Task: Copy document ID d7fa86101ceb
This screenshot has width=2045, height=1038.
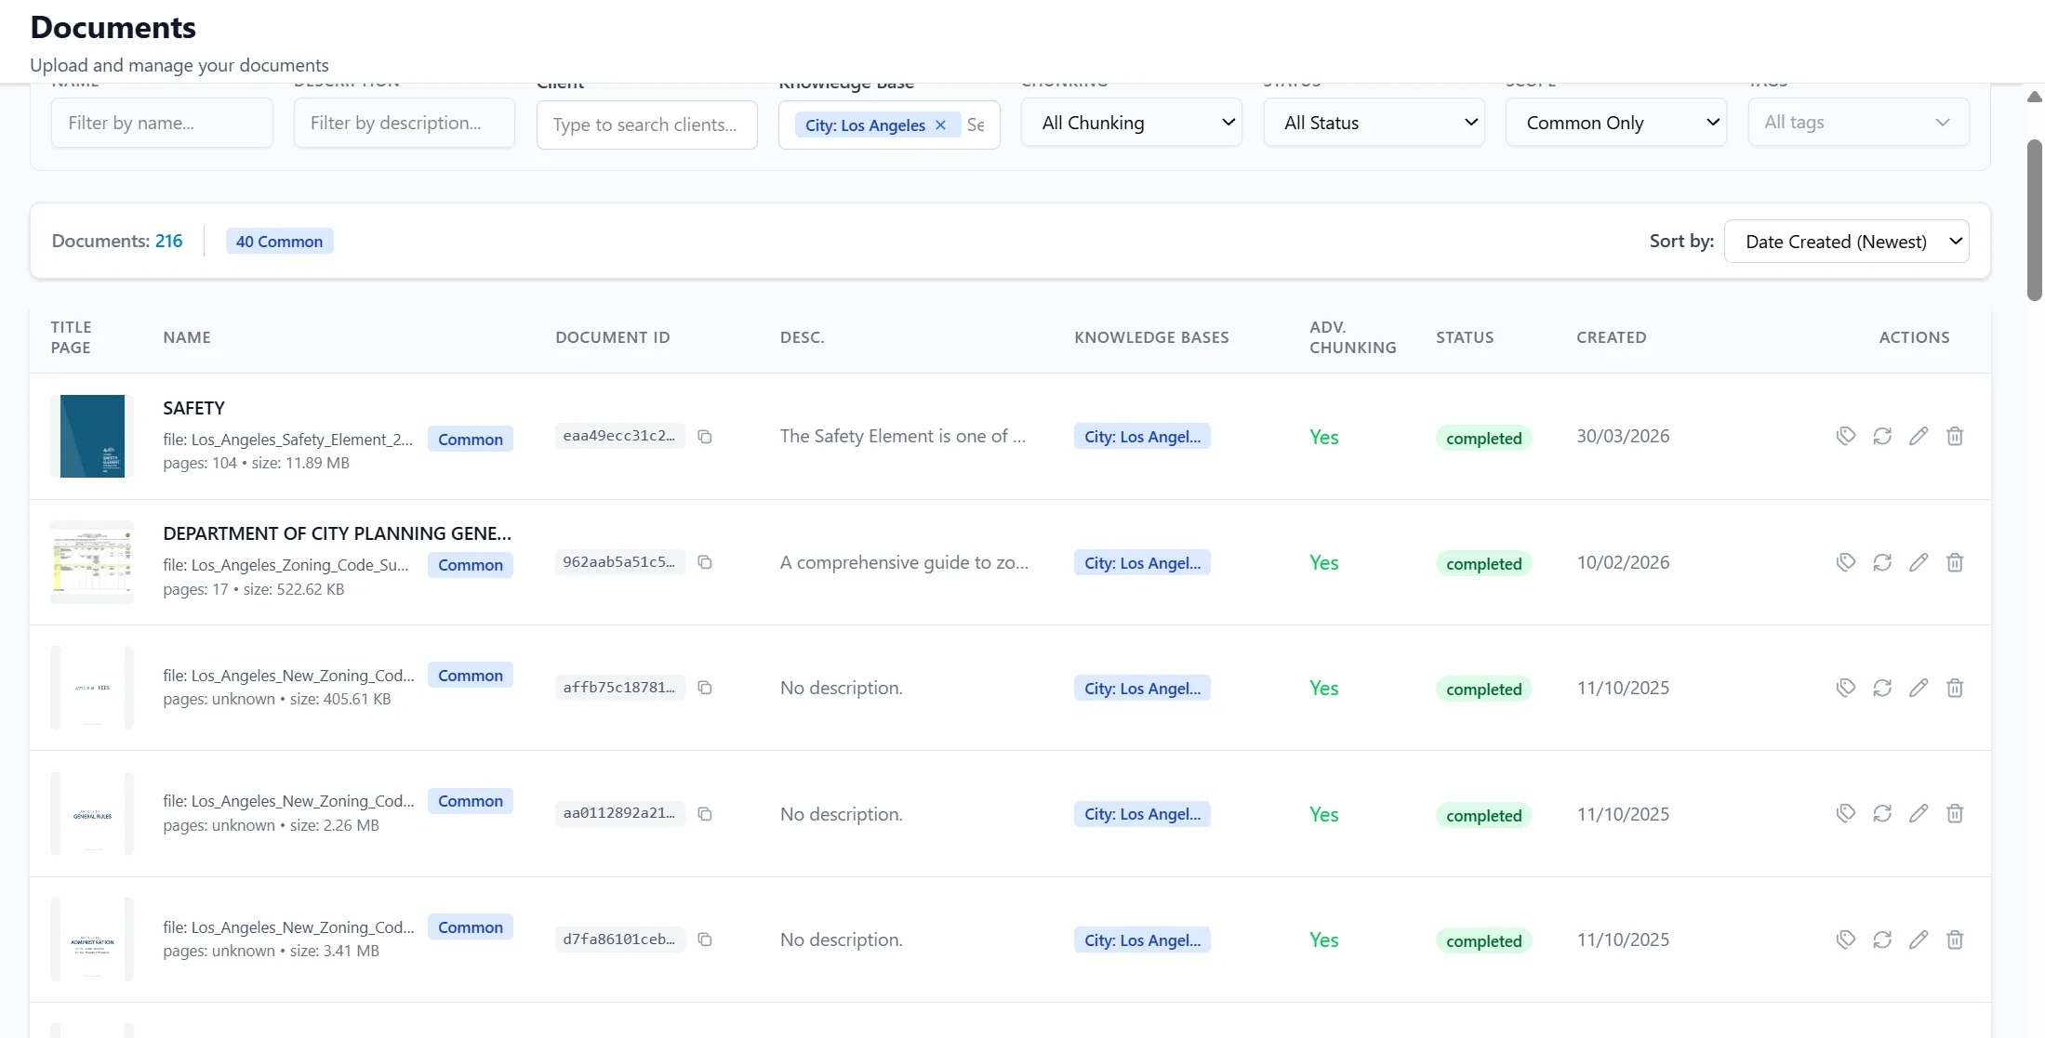Action: (705, 939)
